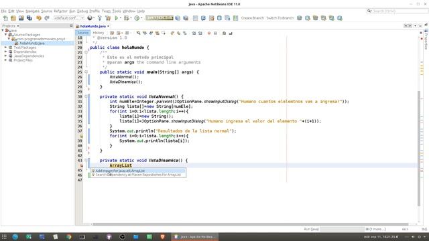This screenshot has width=429, height=241.
Task: Minimize the Projects panel window group
Action: (x=71, y=25)
